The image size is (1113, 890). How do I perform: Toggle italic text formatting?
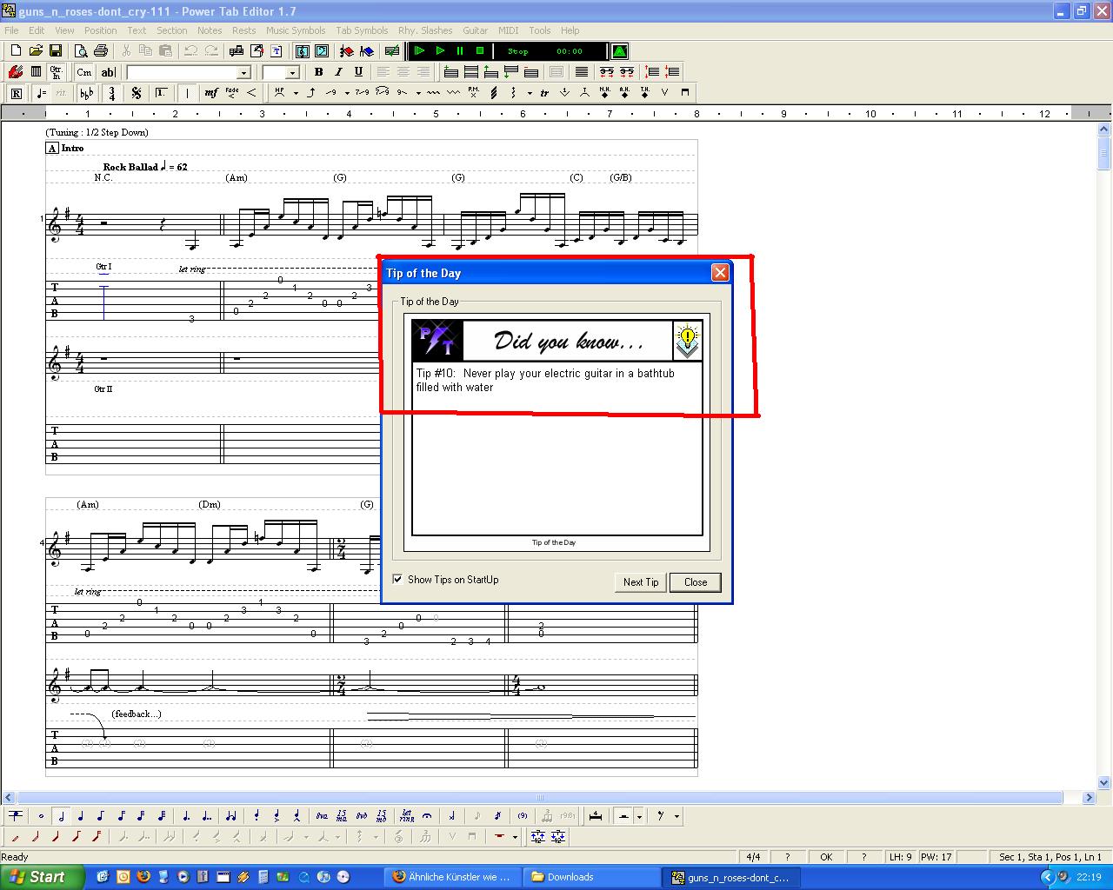[338, 72]
